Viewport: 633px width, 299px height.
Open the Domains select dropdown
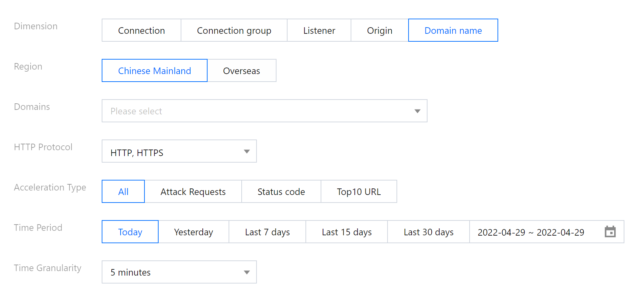coord(264,111)
